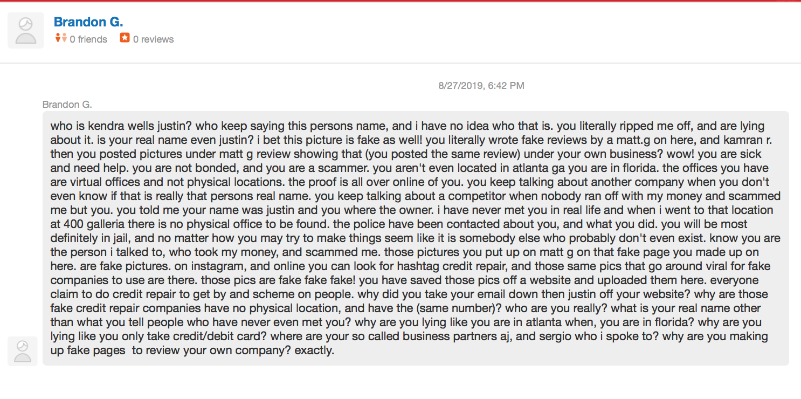The width and height of the screenshot is (801, 399).
Task: Click the gray Brandon G. sender label
Action: [67, 104]
